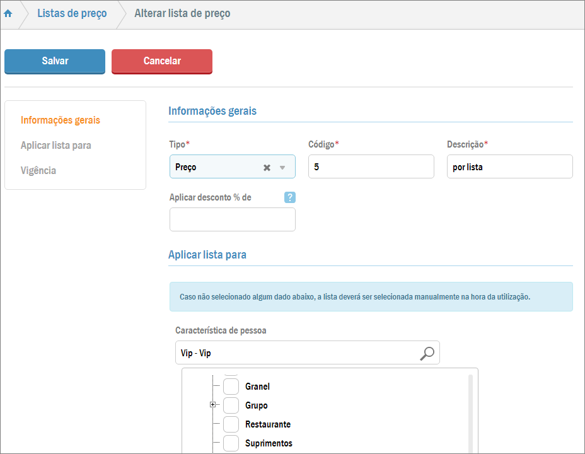The width and height of the screenshot is (585, 454).
Task: Go to Aplicar lista para section
Action: point(55,145)
